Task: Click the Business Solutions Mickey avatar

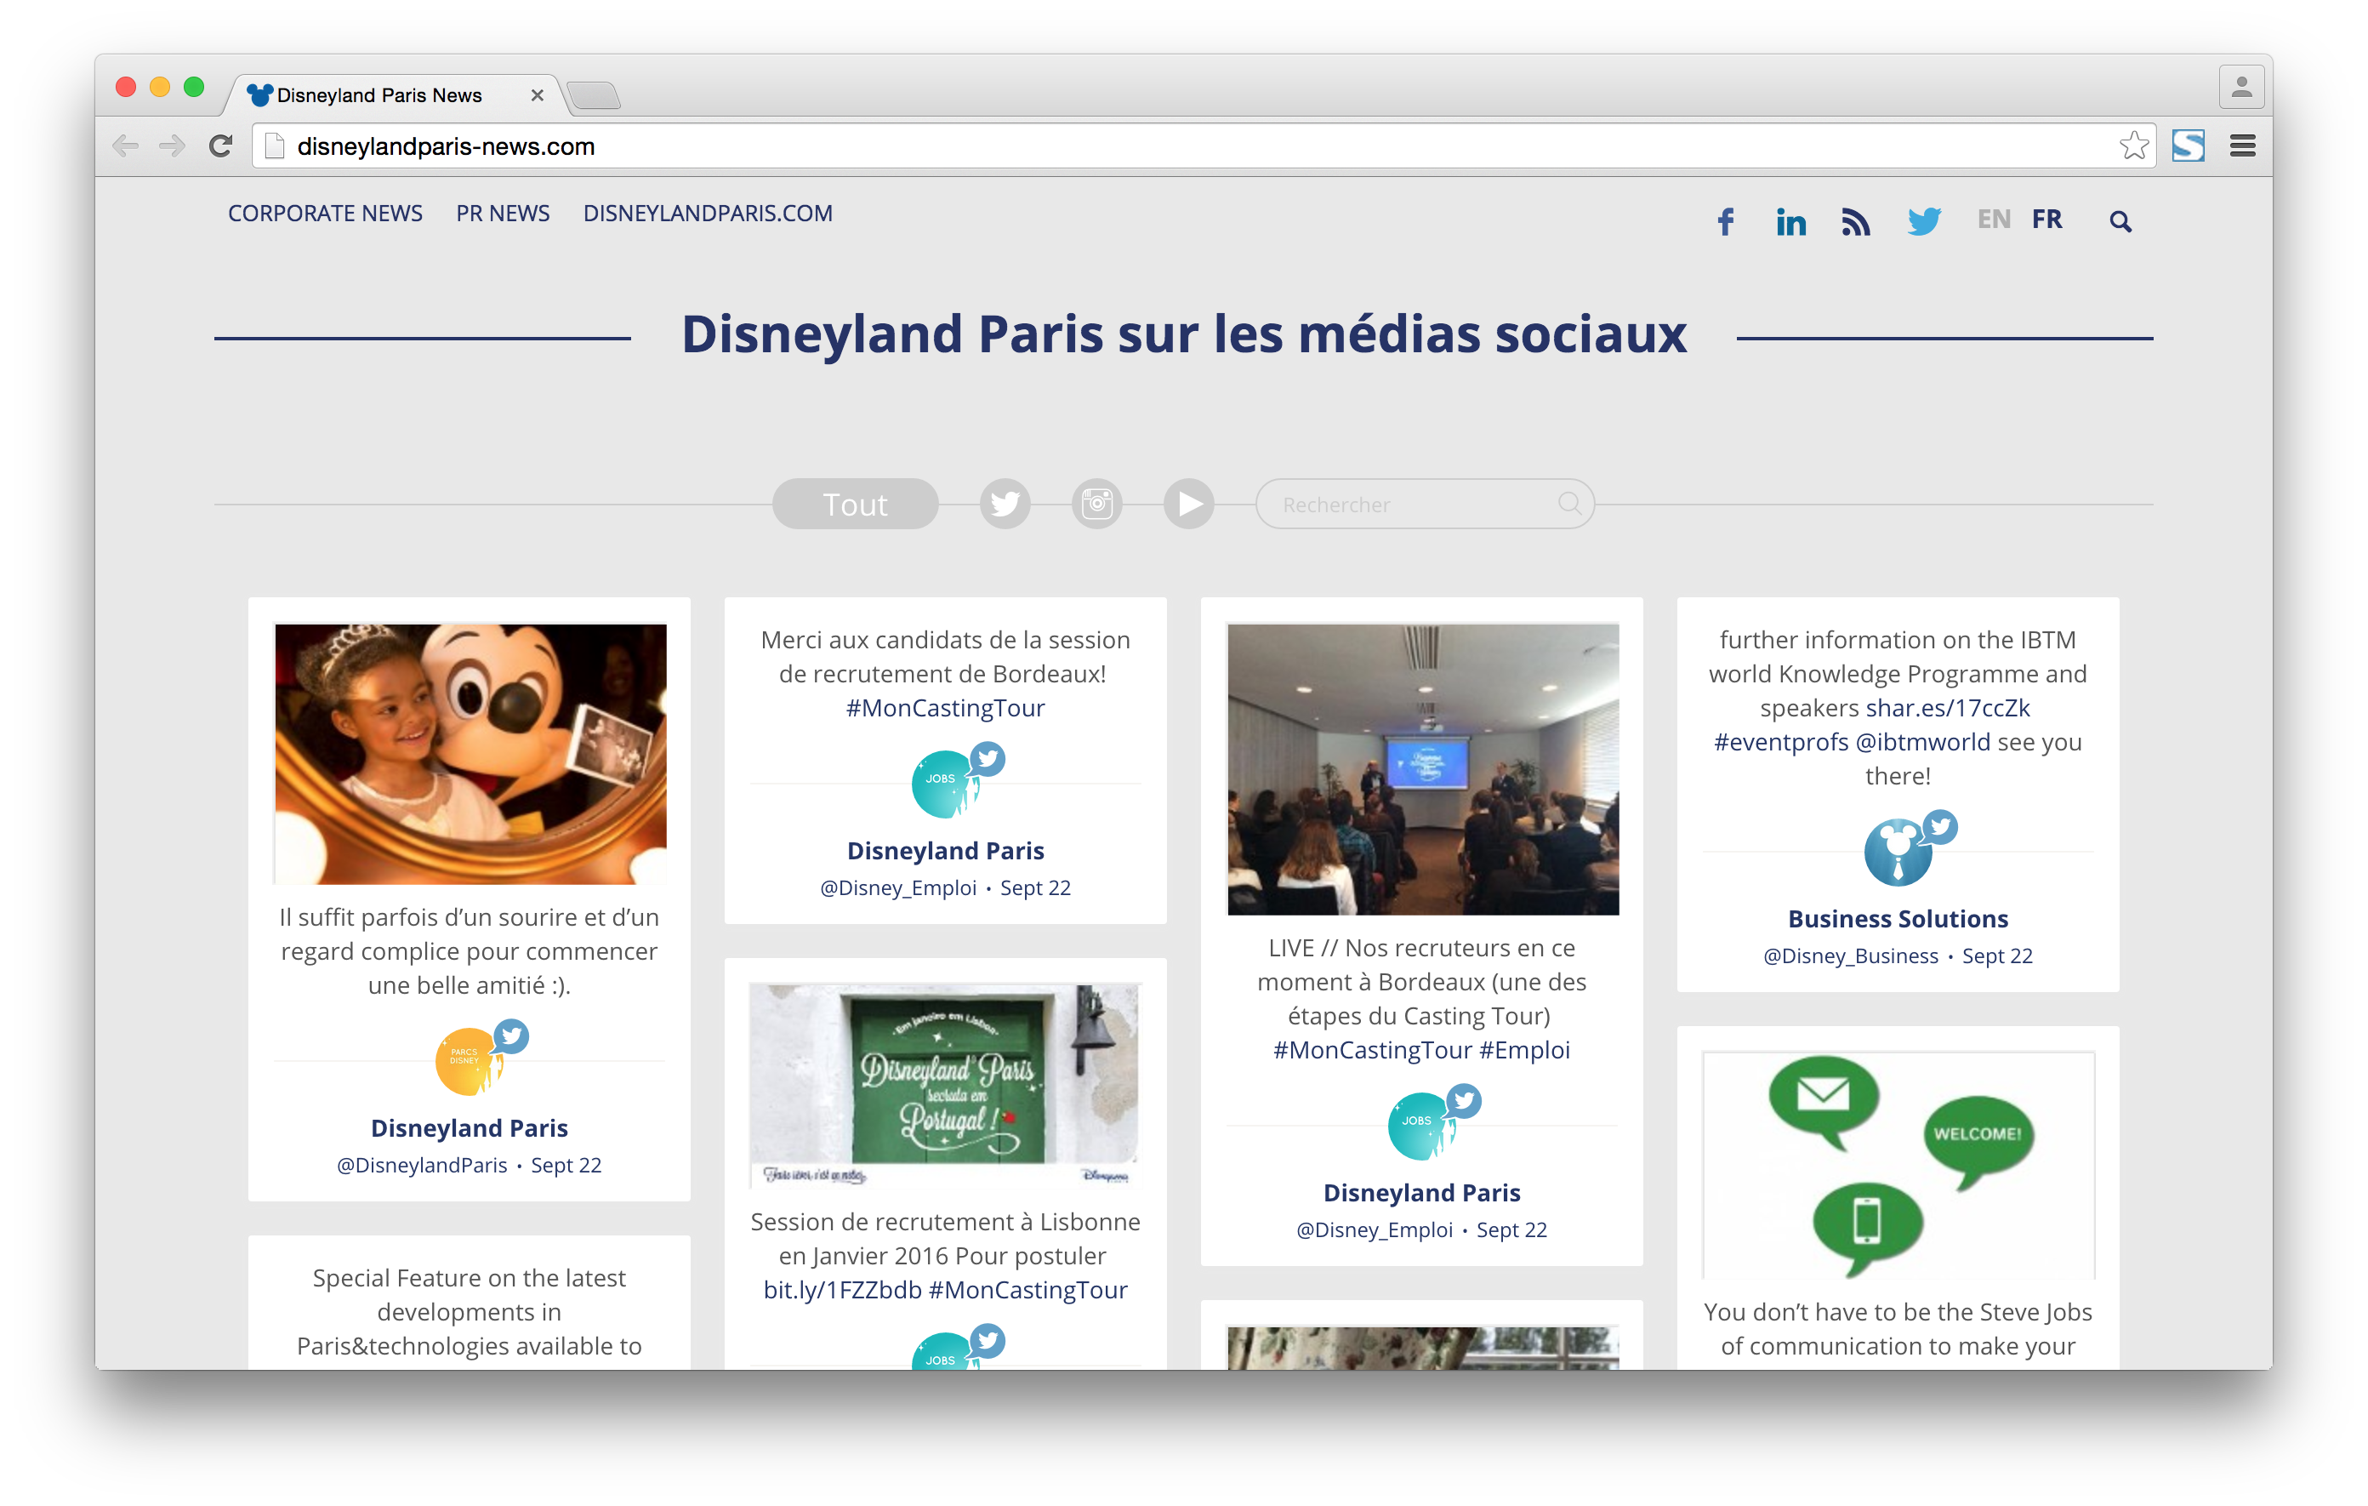Action: [1897, 852]
